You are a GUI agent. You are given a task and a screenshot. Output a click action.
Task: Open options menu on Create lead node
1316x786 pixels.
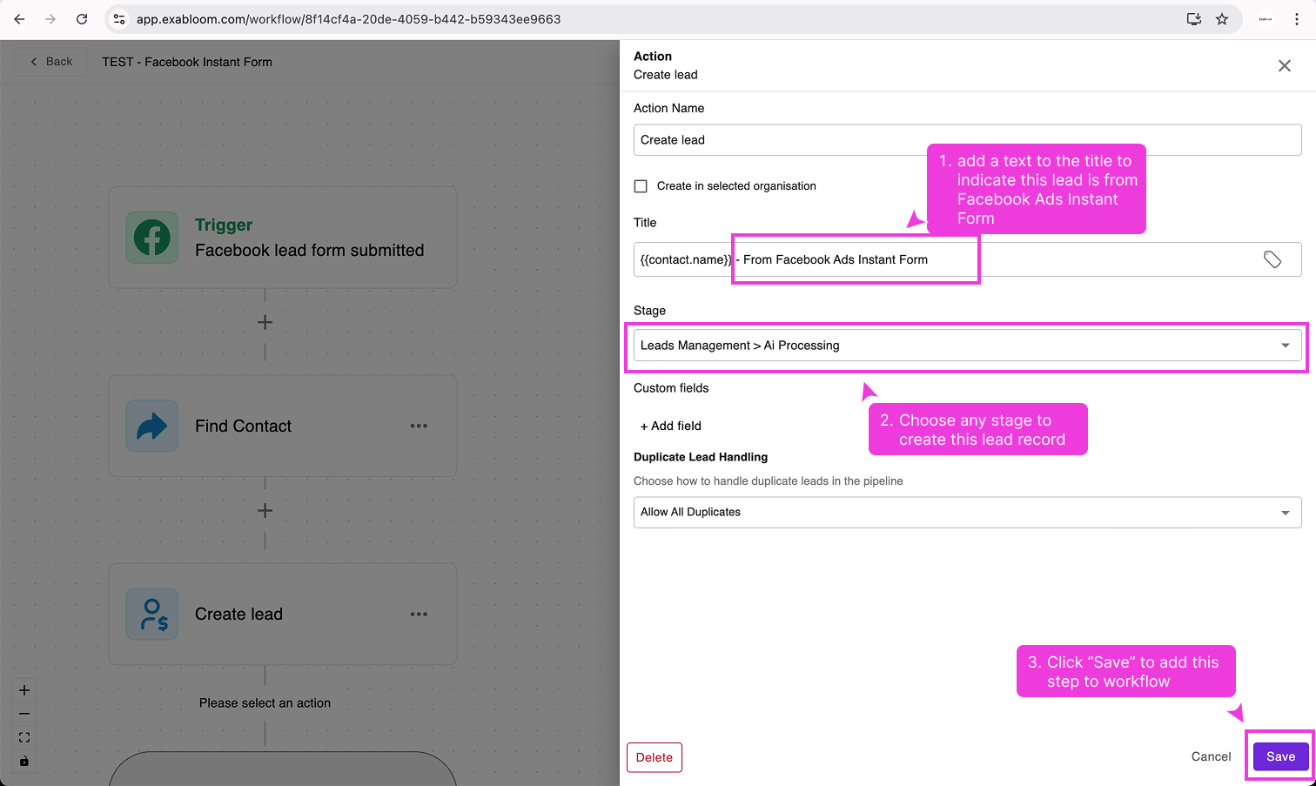(x=419, y=614)
